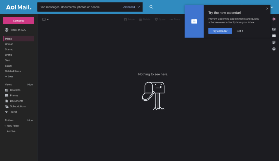Open the Photos view in the sidebar
This screenshot has width=279, height=161.
click(13, 95)
